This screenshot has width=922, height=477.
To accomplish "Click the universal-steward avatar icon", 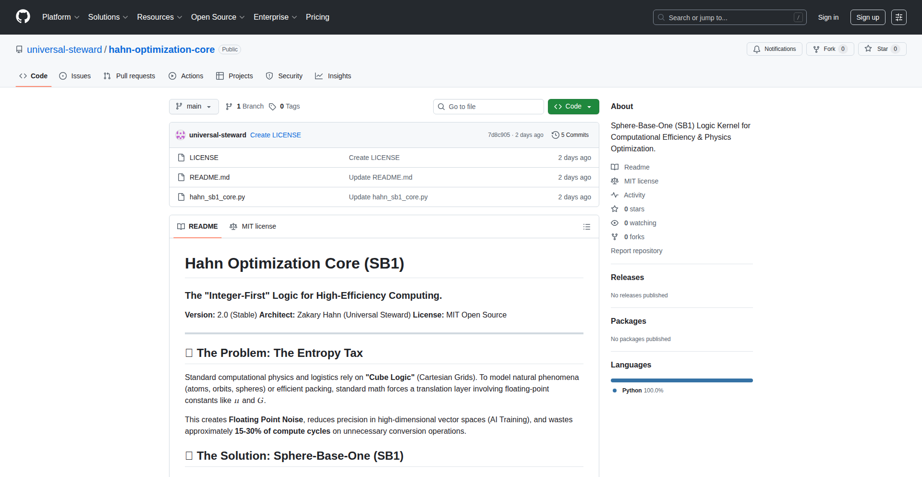I will [x=181, y=135].
